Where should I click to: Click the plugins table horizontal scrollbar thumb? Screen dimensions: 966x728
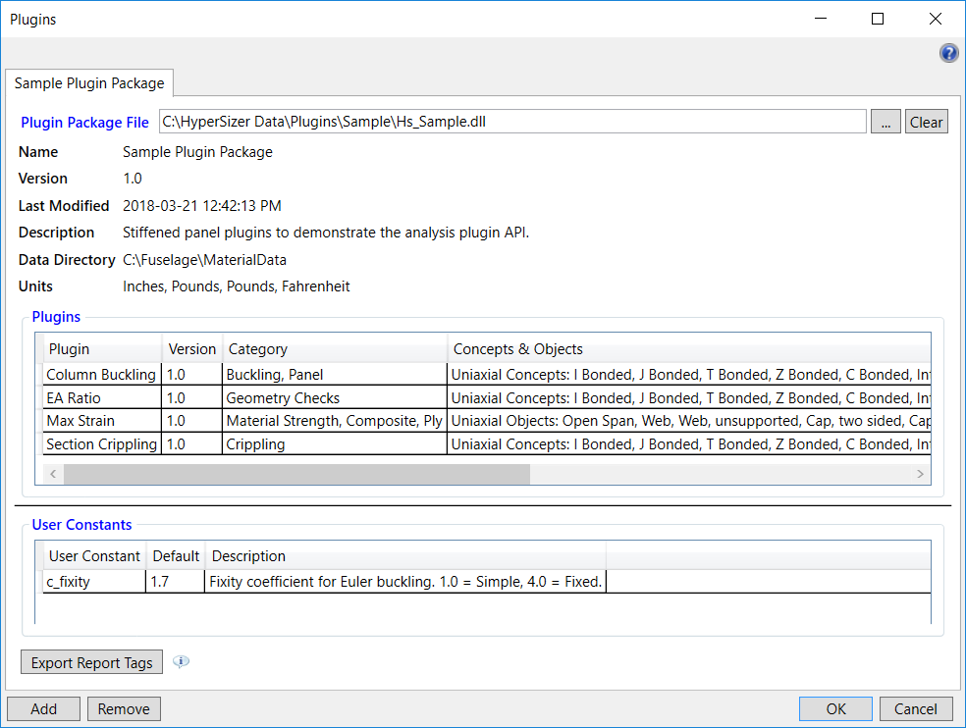coord(296,474)
